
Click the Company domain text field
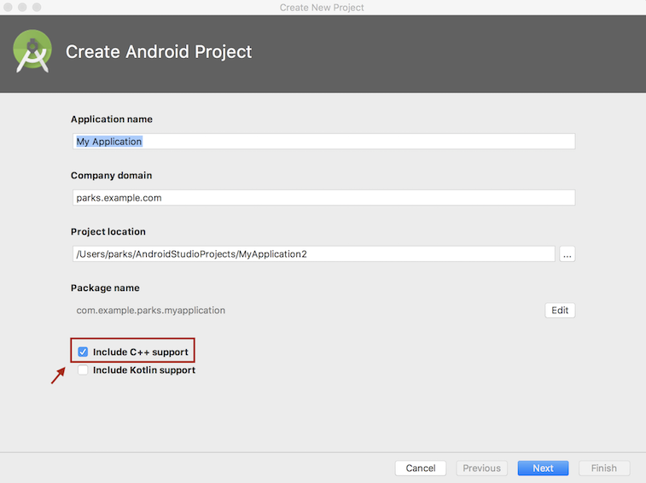(x=323, y=198)
